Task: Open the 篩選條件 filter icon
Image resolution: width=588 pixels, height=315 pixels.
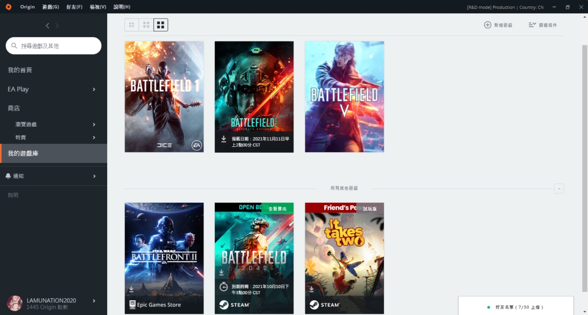Action: pyautogui.click(x=532, y=25)
